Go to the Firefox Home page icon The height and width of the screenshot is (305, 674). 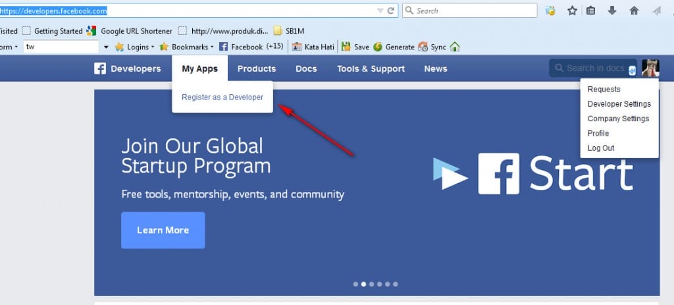634,11
